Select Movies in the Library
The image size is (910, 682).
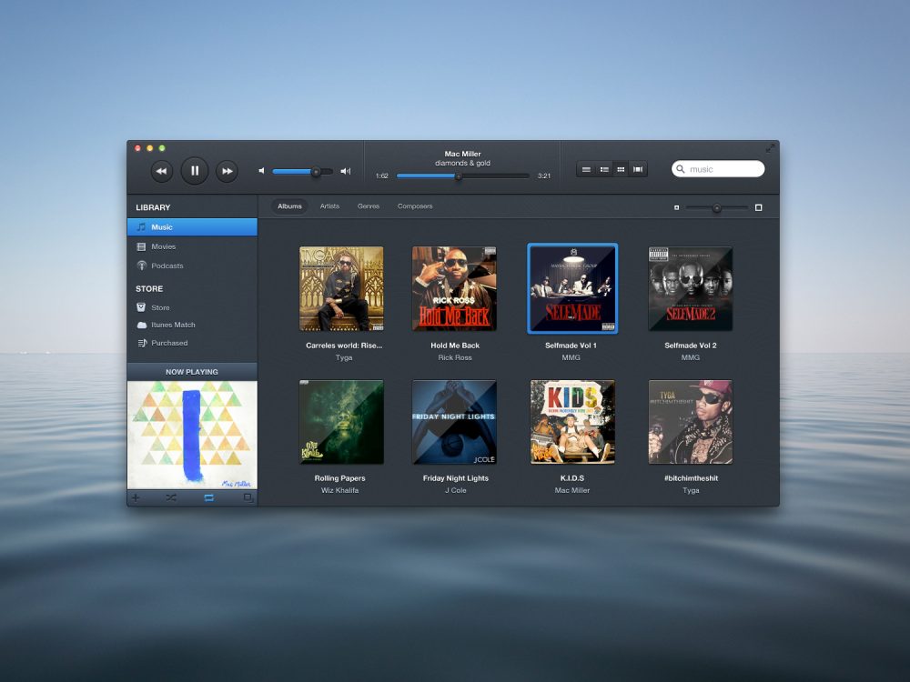(x=164, y=246)
